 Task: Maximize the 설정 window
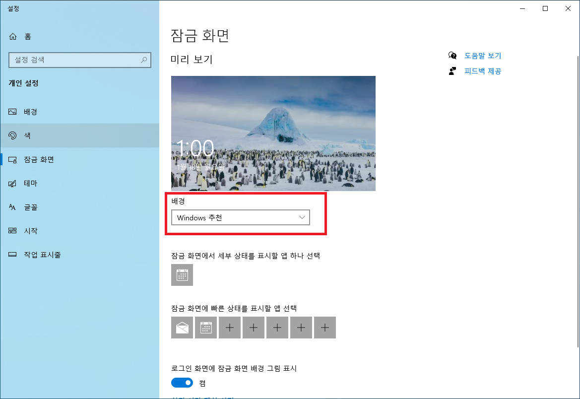[x=545, y=8]
